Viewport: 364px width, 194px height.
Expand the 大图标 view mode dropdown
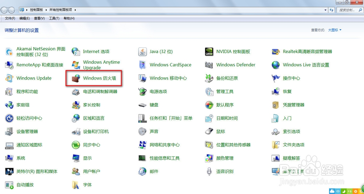click(x=335, y=30)
